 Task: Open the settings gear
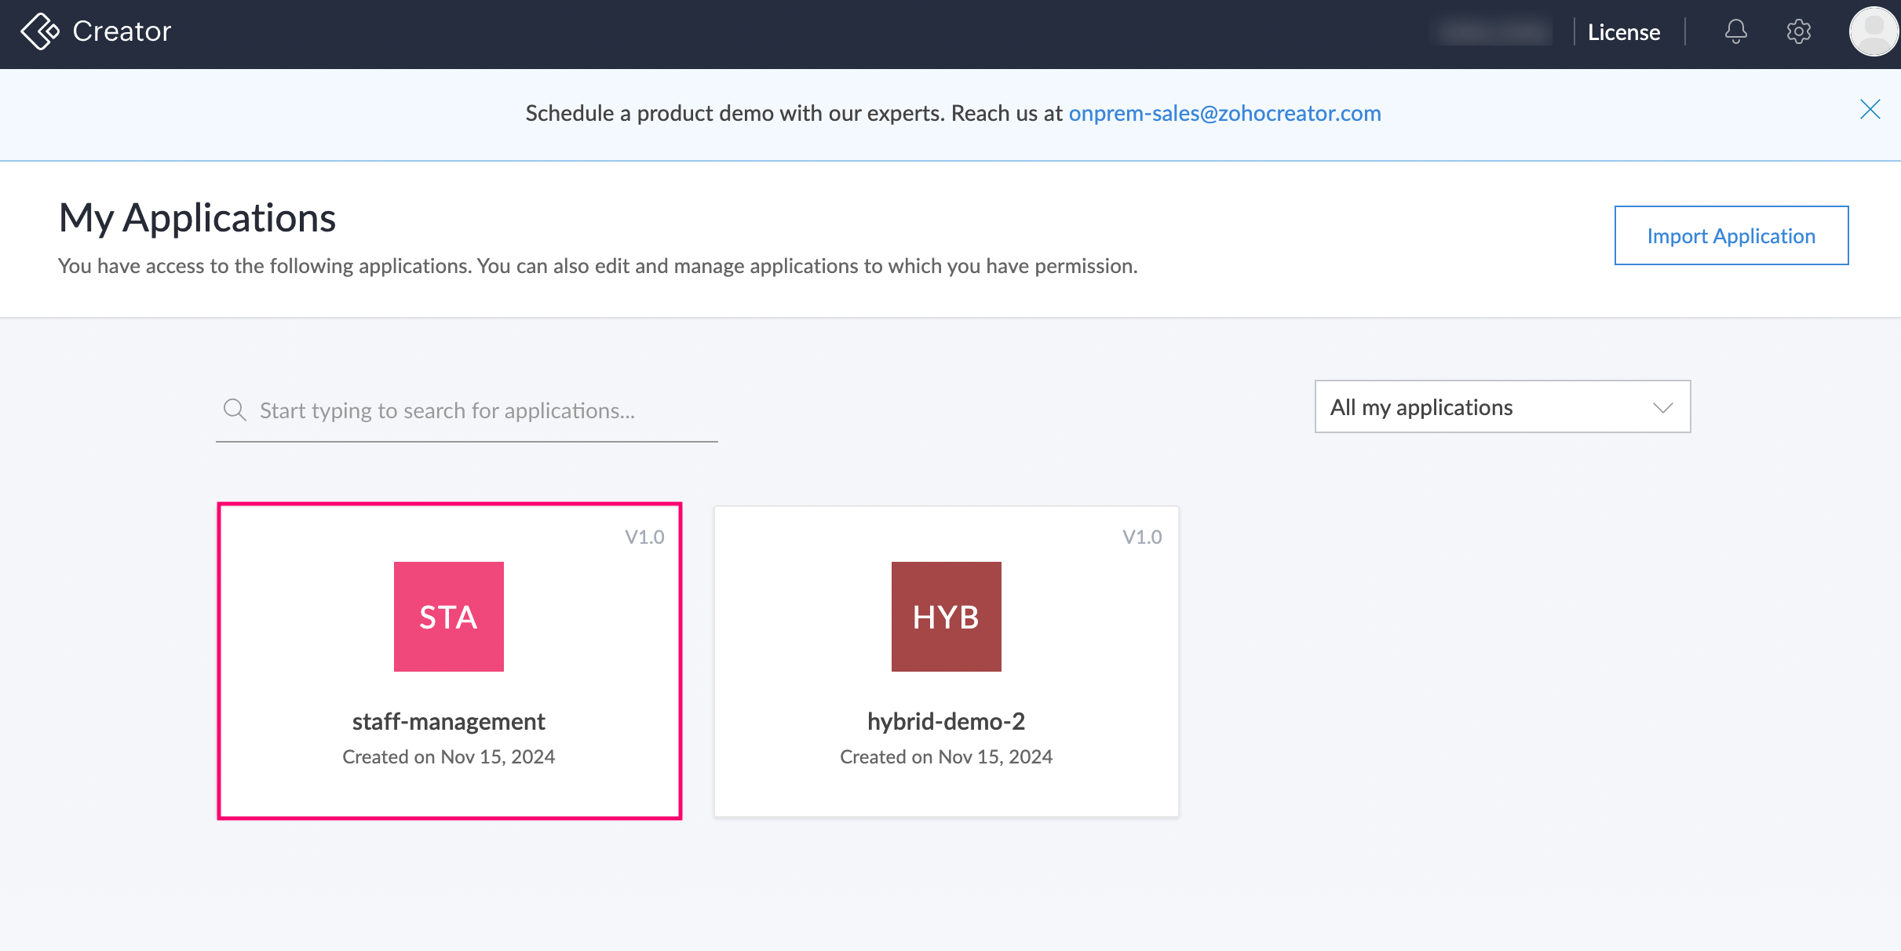click(1798, 31)
